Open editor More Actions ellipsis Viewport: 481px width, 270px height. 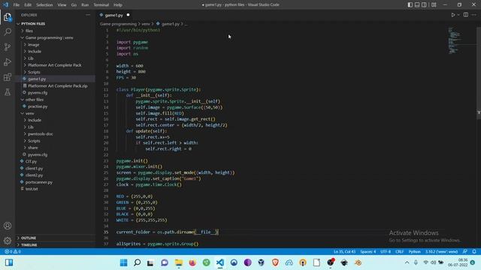pyautogui.click(x=474, y=15)
